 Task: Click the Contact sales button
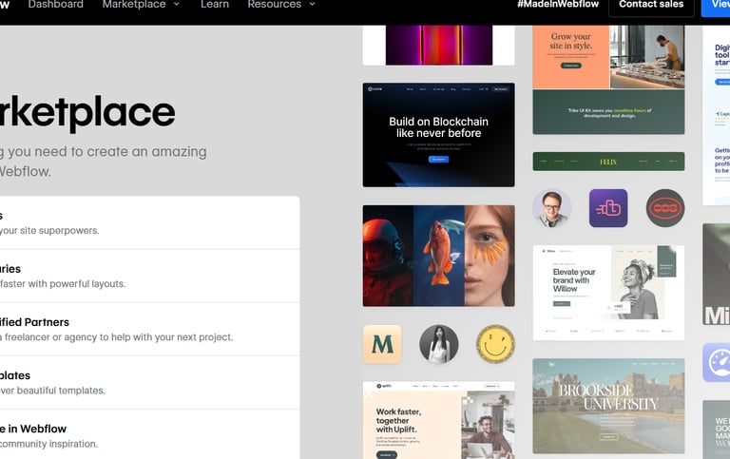[651, 6]
